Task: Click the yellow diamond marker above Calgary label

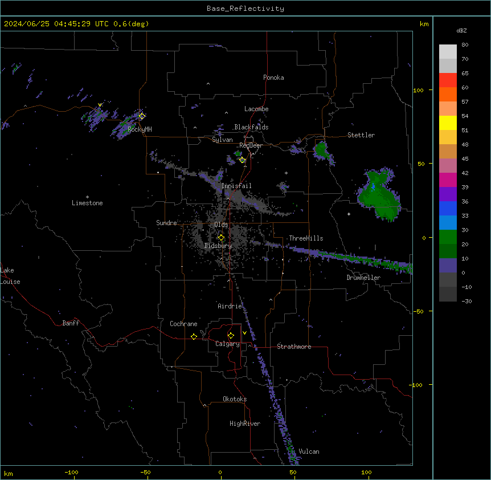Action: pyautogui.click(x=231, y=336)
